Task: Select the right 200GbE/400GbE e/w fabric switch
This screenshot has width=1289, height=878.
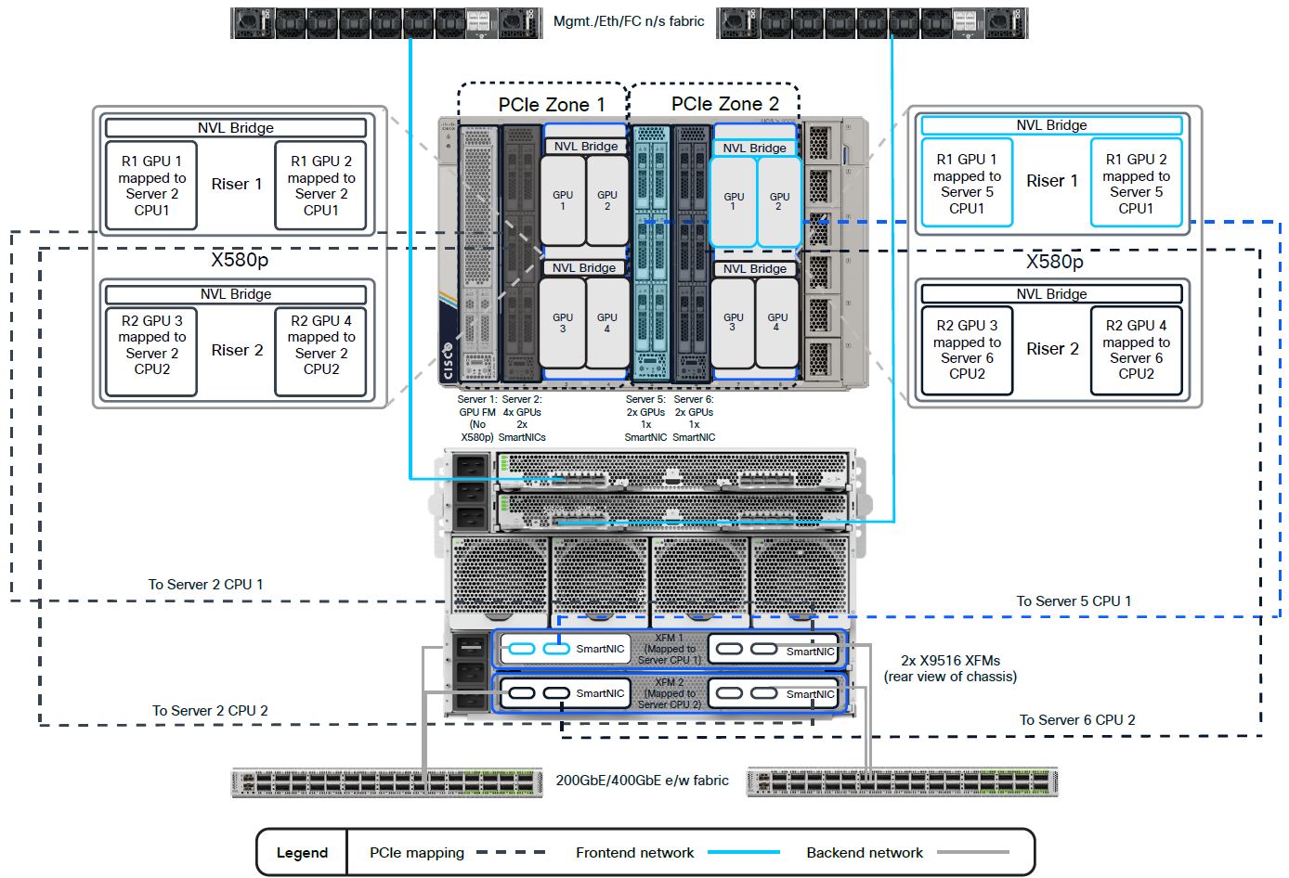Action: tap(903, 782)
